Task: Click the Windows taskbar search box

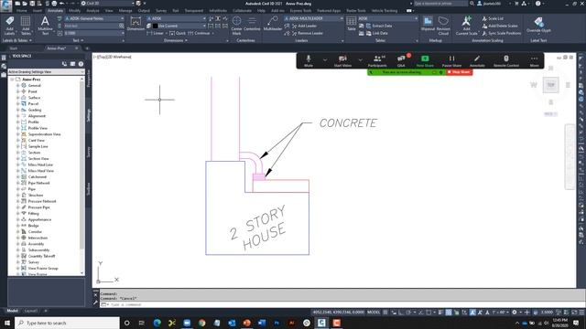Action: pyautogui.click(x=67, y=323)
